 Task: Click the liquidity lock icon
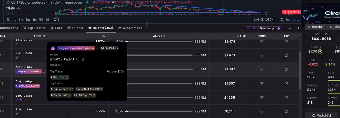tap(320, 52)
